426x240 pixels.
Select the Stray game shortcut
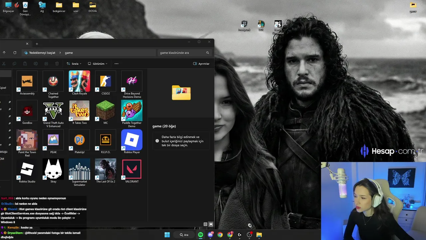click(53, 171)
